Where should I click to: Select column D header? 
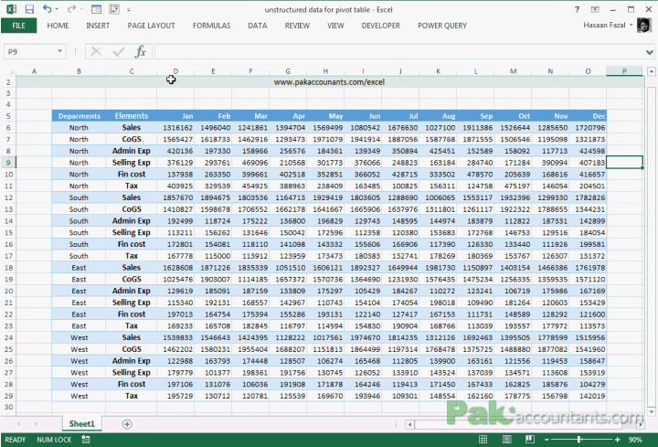coord(175,71)
